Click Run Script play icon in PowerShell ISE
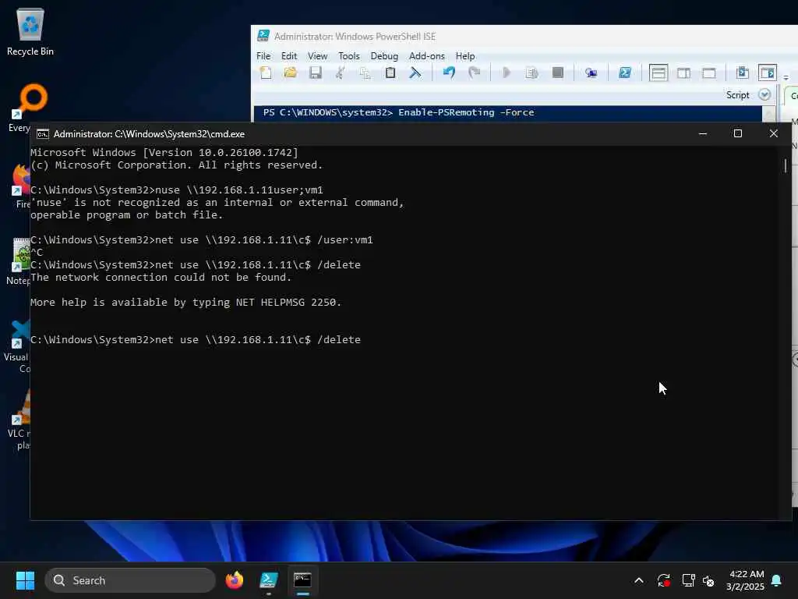Image resolution: width=798 pixels, height=599 pixels. click(x=507, y=73)
